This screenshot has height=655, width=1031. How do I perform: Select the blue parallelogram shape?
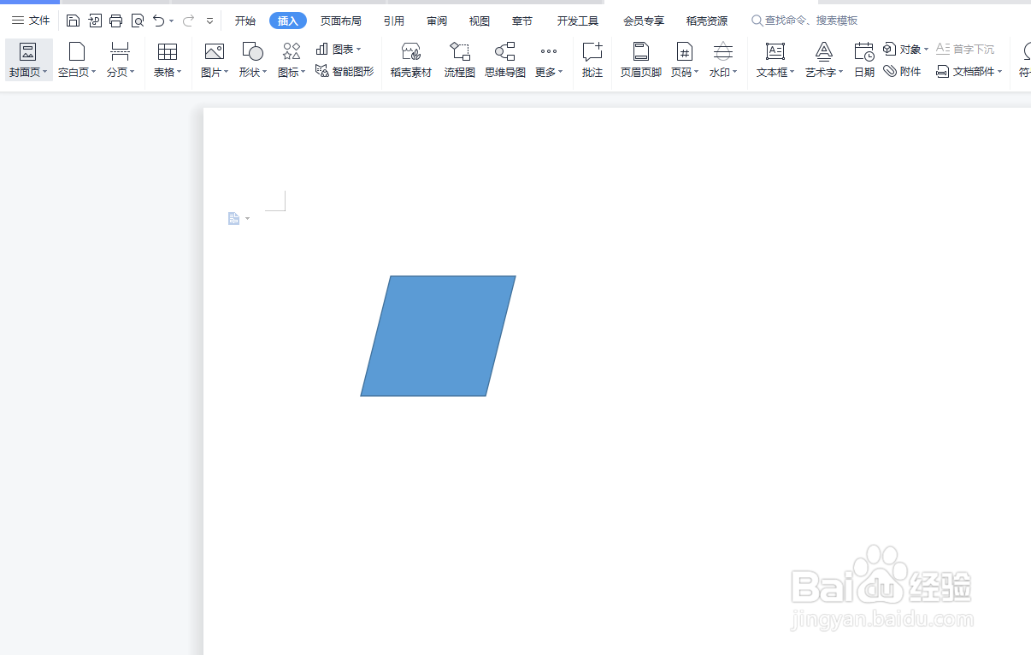click(438, 336)
